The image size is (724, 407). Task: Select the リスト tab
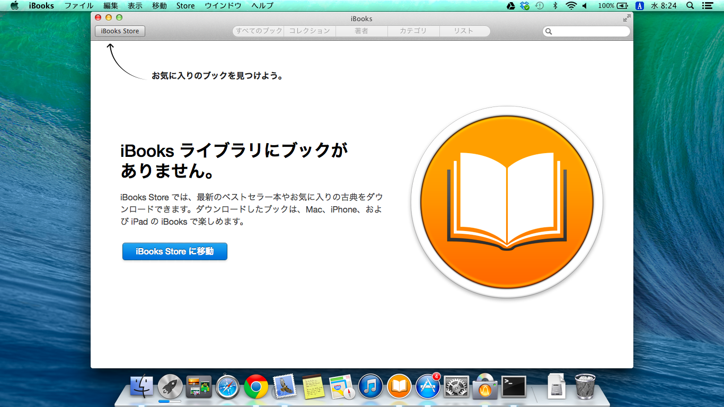point(464,31)
